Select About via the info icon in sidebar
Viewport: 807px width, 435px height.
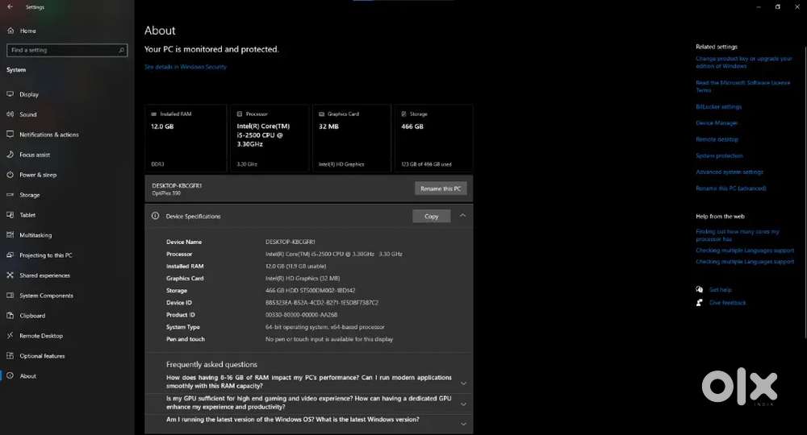coord(10,375)
